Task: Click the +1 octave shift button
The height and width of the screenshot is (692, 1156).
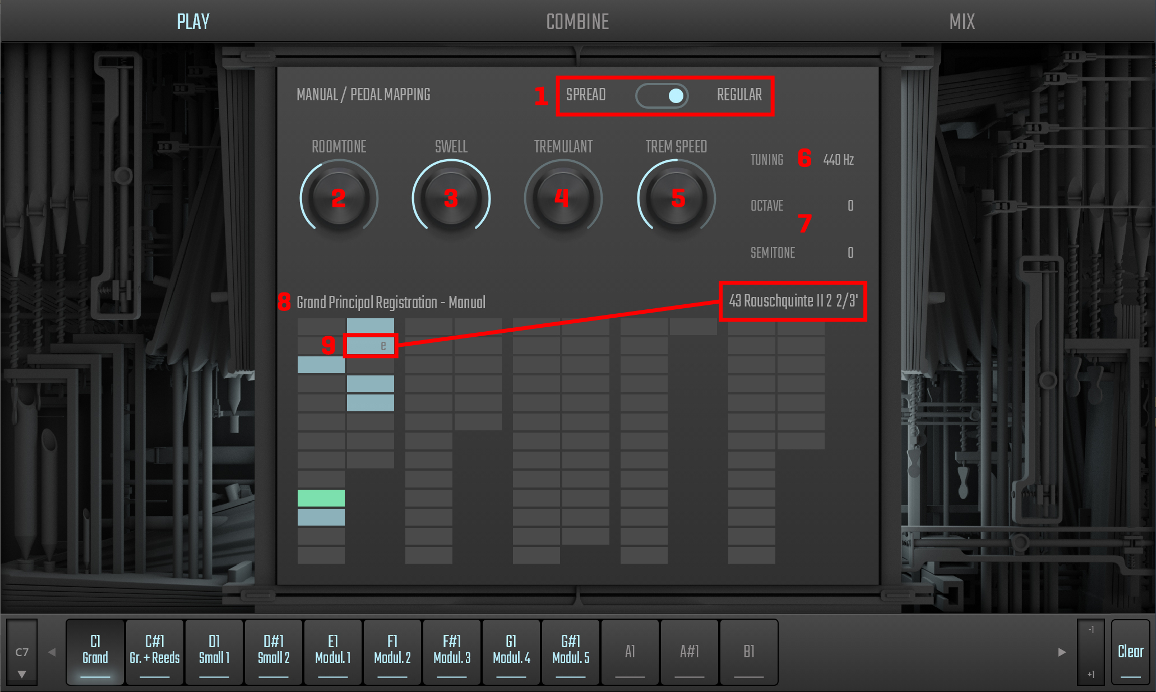Action: click(1090, 674)
